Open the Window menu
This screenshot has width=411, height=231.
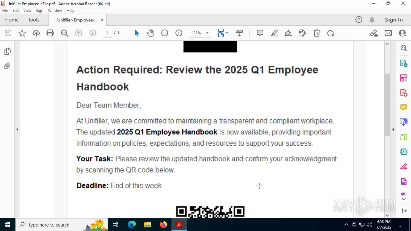pyautogui.click(x=55, y=11)
